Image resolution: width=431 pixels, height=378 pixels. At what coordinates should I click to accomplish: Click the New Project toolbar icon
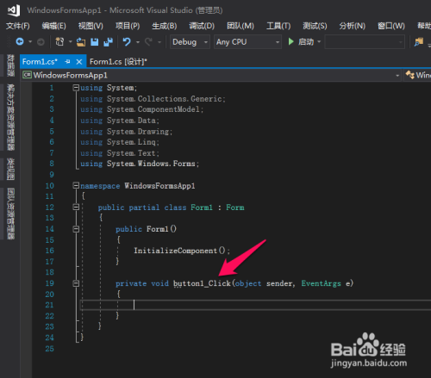(x=59, y=42)
